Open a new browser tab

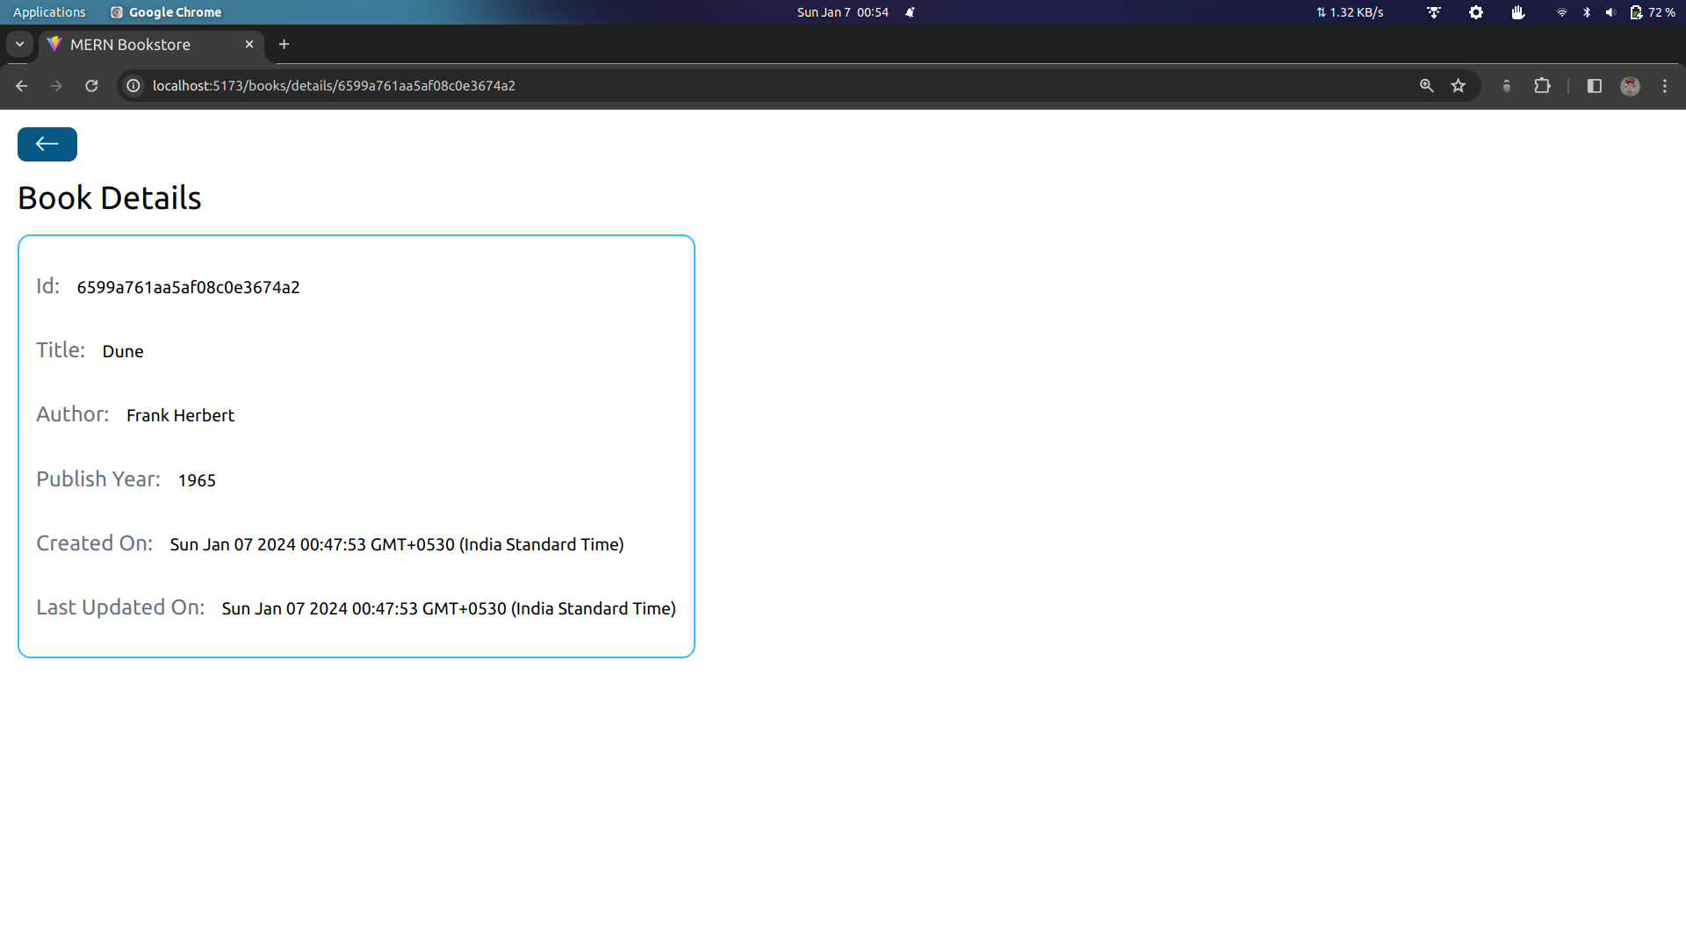click(x=284, y=44)
